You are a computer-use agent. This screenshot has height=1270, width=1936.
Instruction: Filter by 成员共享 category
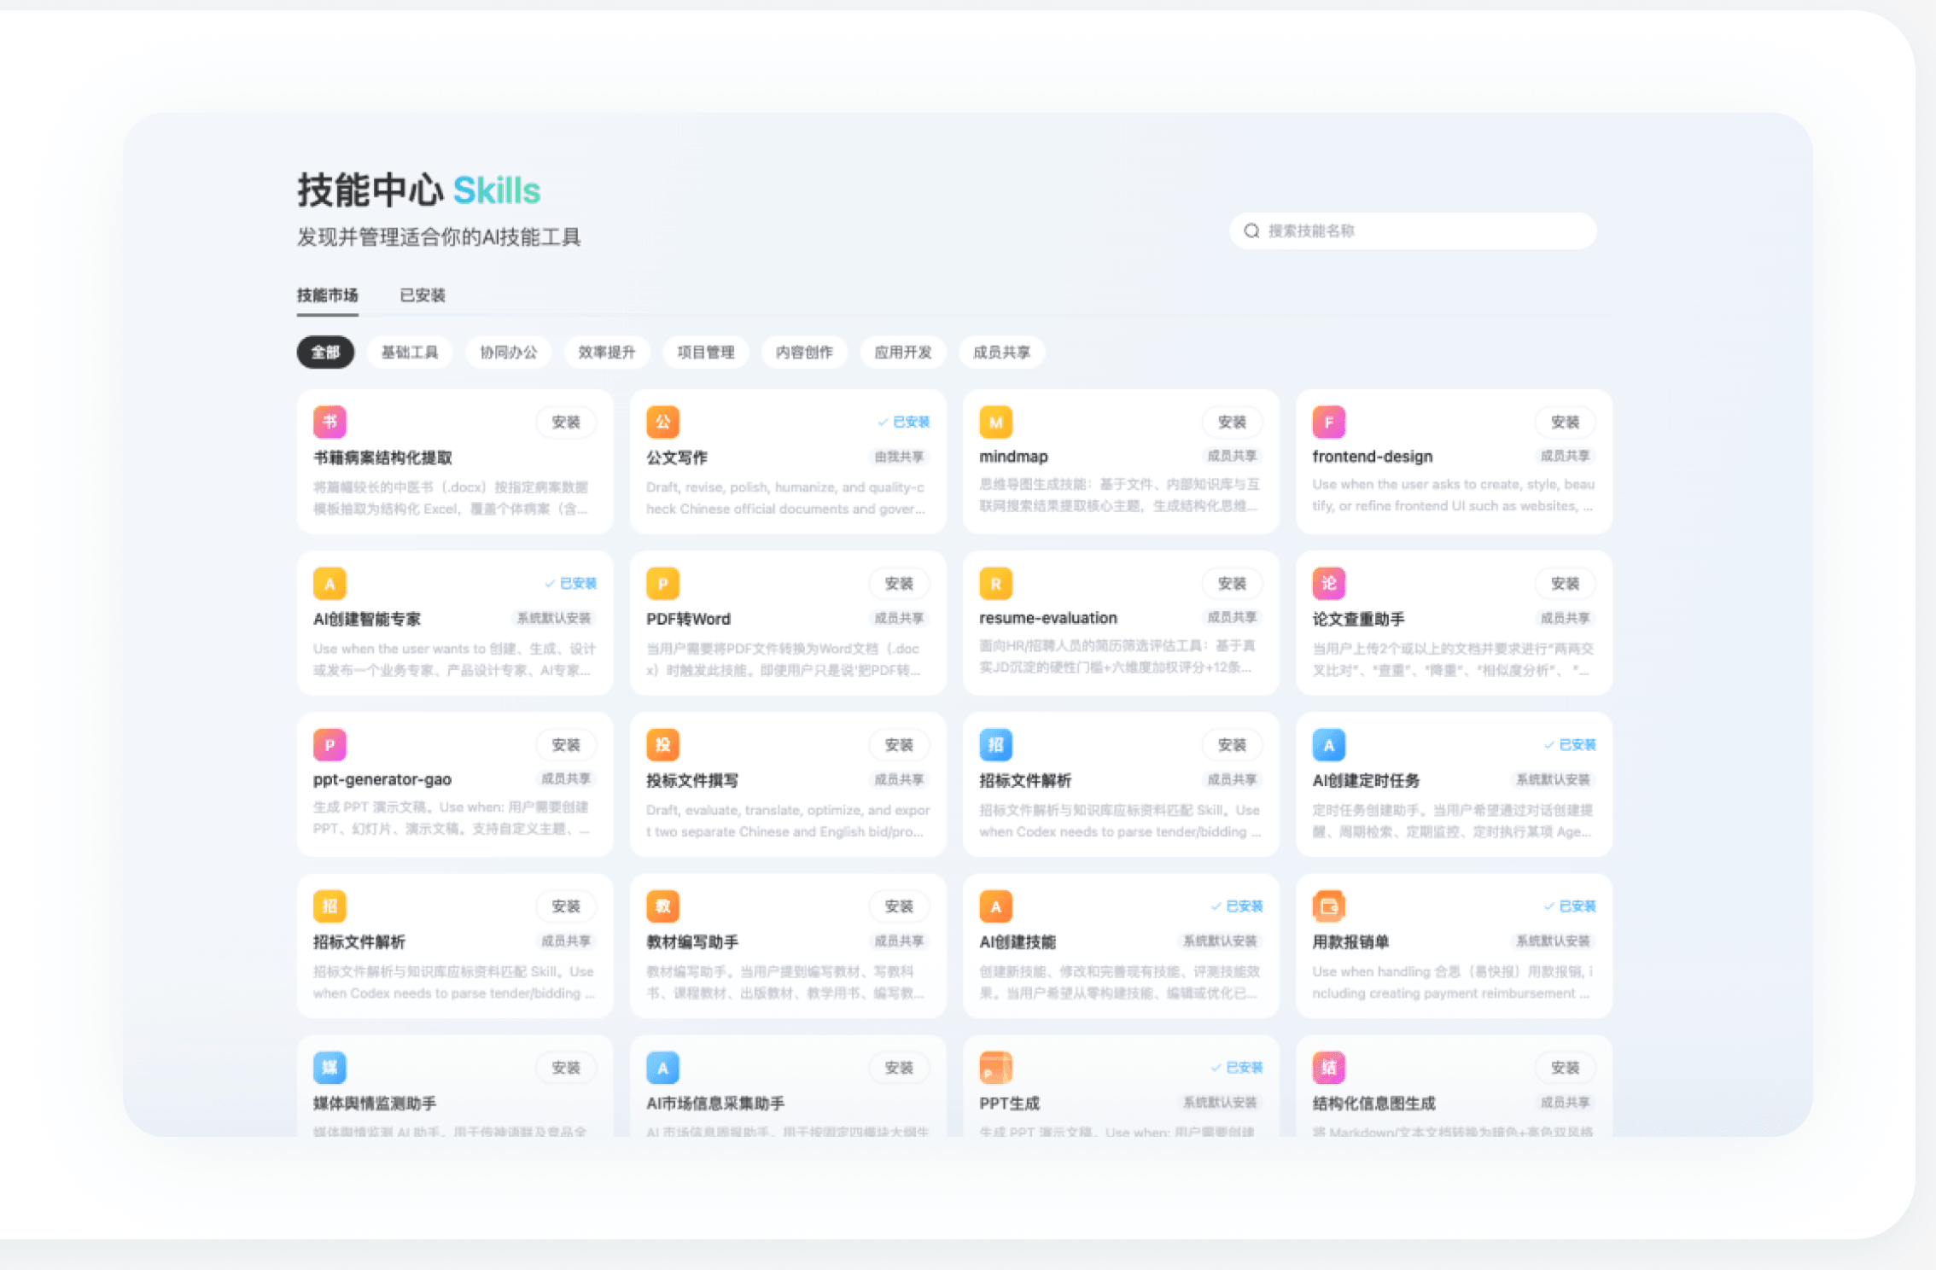[x=1002, y=352]
